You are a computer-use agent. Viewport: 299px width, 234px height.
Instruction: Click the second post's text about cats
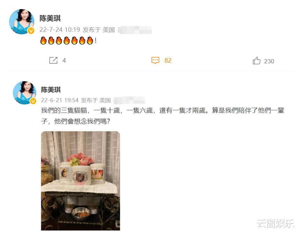click(163, 115)
